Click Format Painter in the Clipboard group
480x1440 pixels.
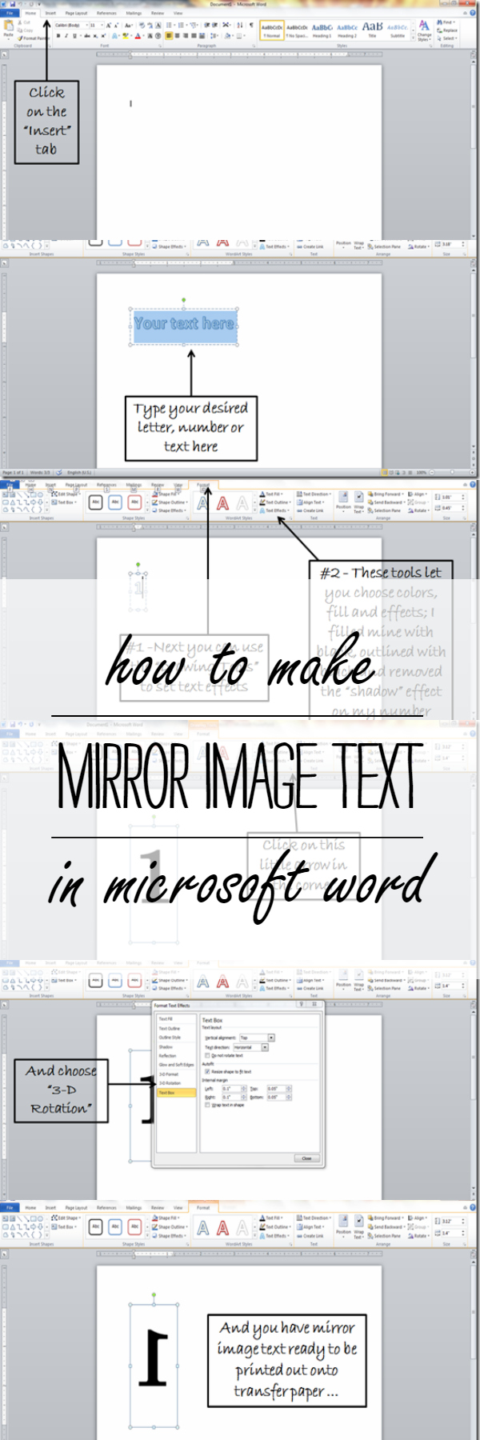[33, 38]
